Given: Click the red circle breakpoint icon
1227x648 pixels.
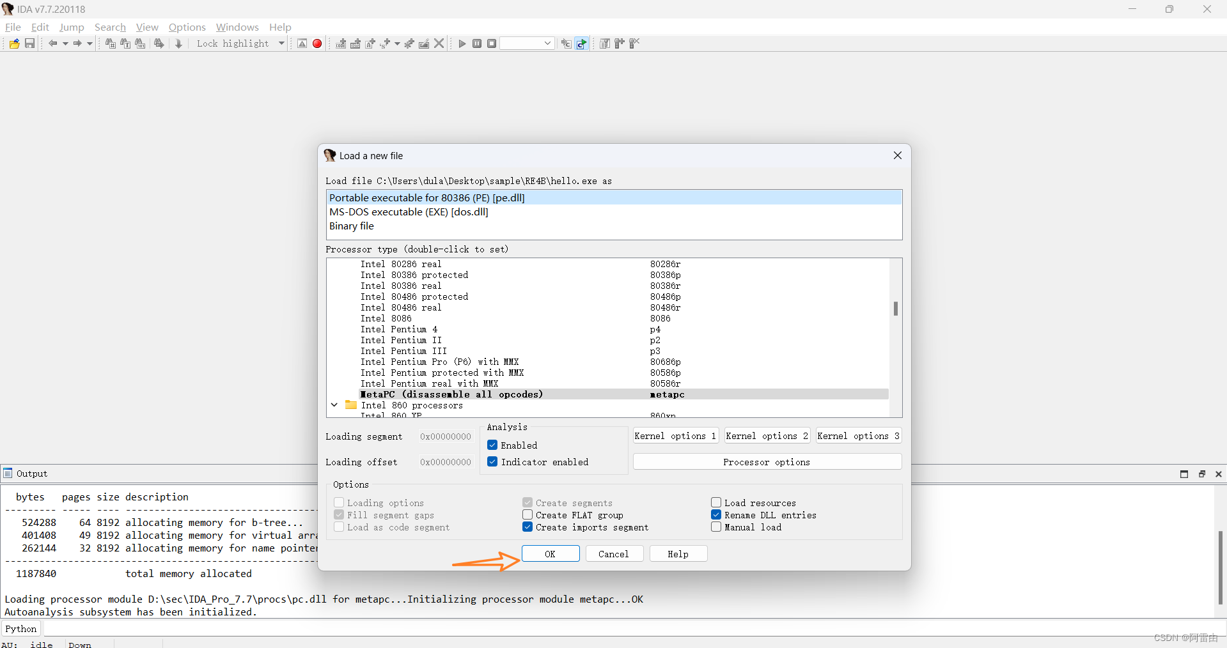Looking at the screenshot, I should click(x=317, y=43).
